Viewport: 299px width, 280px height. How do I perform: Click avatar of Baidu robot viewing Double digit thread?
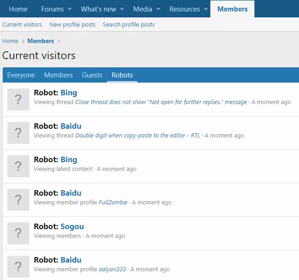click(x=18, y=133)
